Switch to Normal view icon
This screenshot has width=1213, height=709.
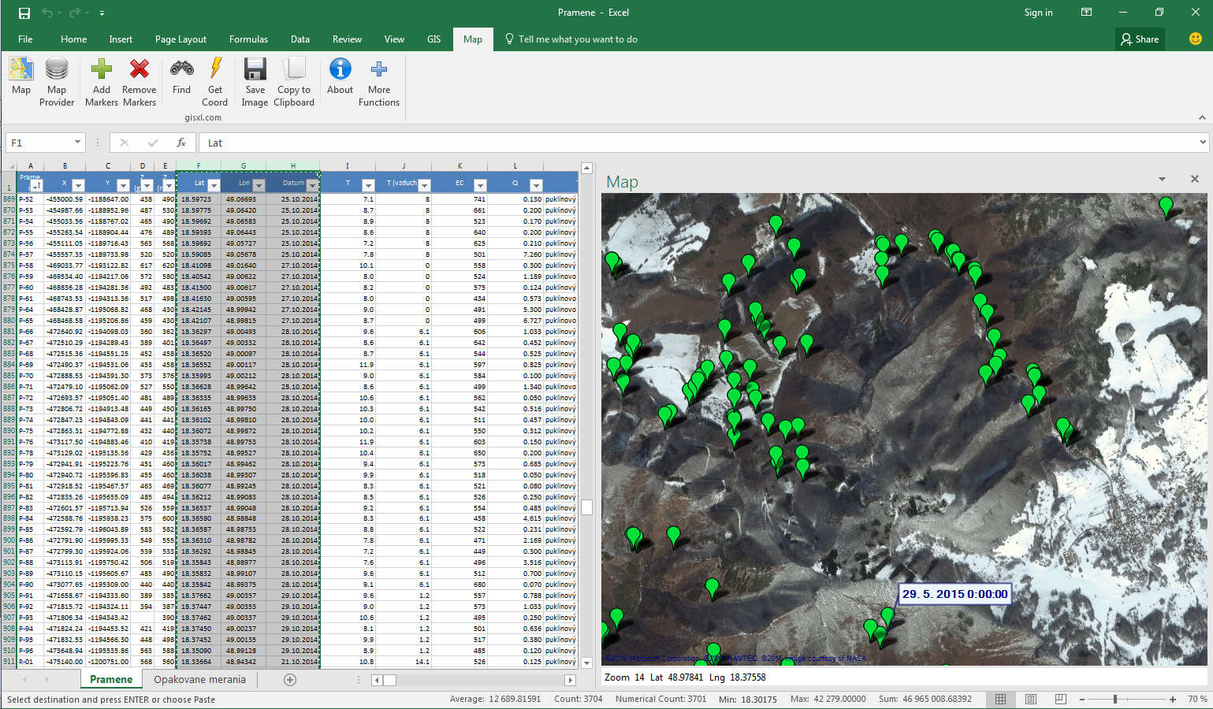point(1000,699)
